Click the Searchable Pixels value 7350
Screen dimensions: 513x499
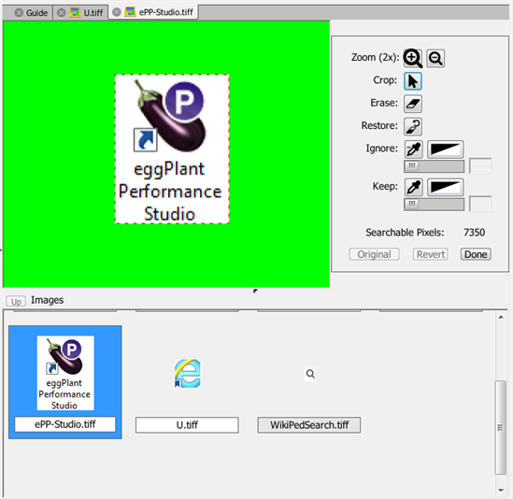click(x=474, y=233)
